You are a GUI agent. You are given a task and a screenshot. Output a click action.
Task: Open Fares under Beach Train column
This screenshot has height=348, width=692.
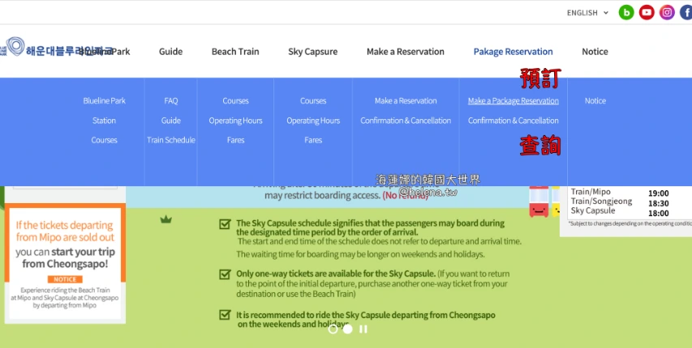pyautogui.click(x=235, y=140)
